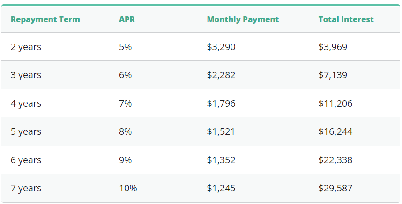
Task: Select the 4 years term row label
Action: click(26, 103)
